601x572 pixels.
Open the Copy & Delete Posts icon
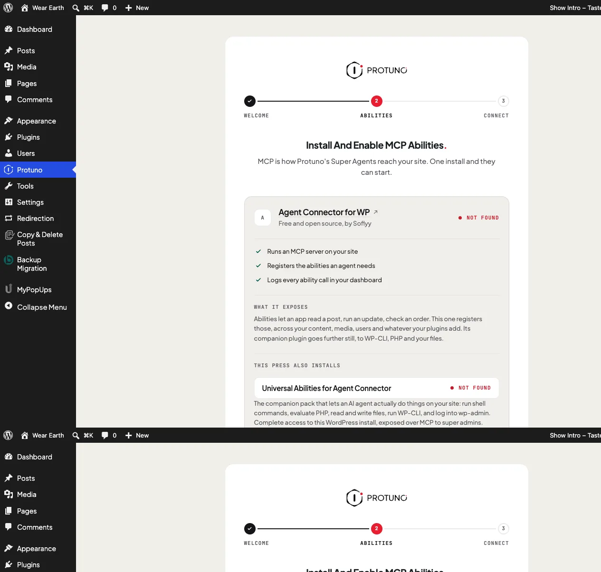[x=9, y=235]
